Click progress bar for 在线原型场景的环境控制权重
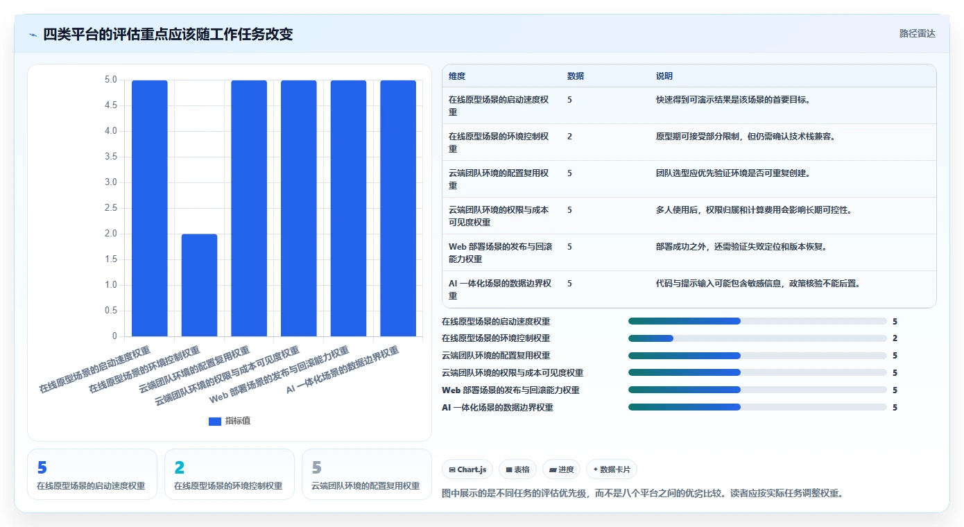Screen dimensions: 964x527 (757, 338)
